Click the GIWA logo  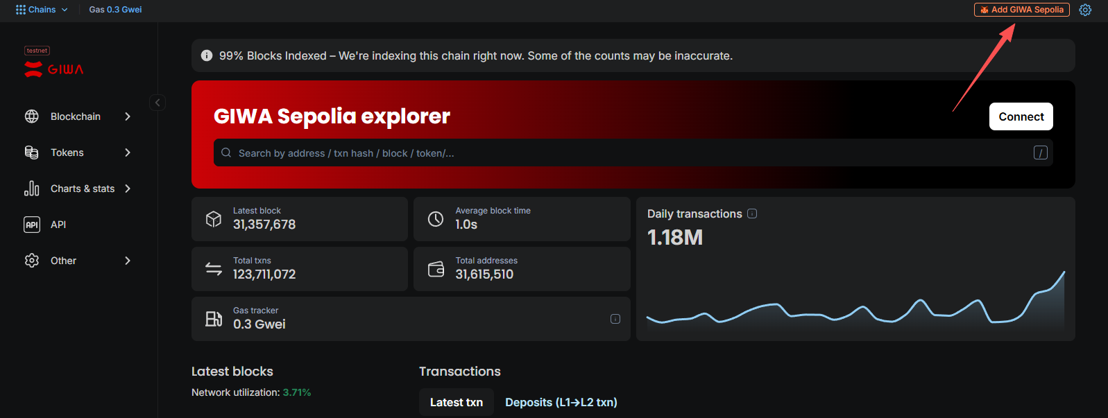coord(53,69)
